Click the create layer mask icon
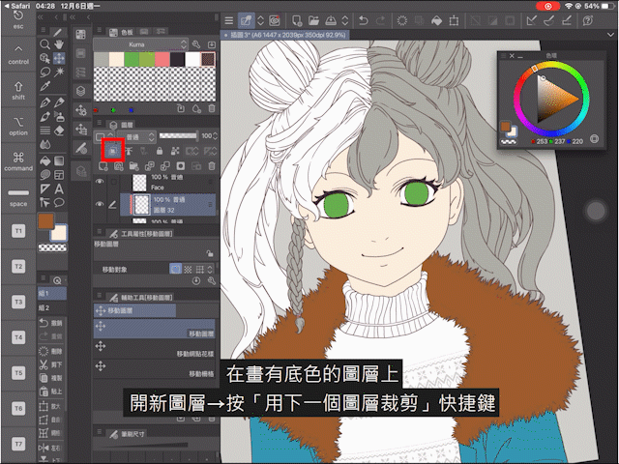This screenshot has height=464, width=619. pyautogui.click(x=181, y=166)
